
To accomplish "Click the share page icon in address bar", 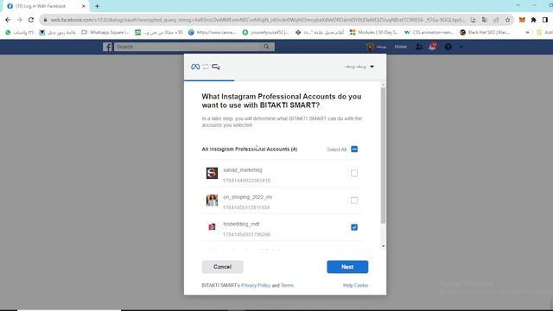I will 496,20.
